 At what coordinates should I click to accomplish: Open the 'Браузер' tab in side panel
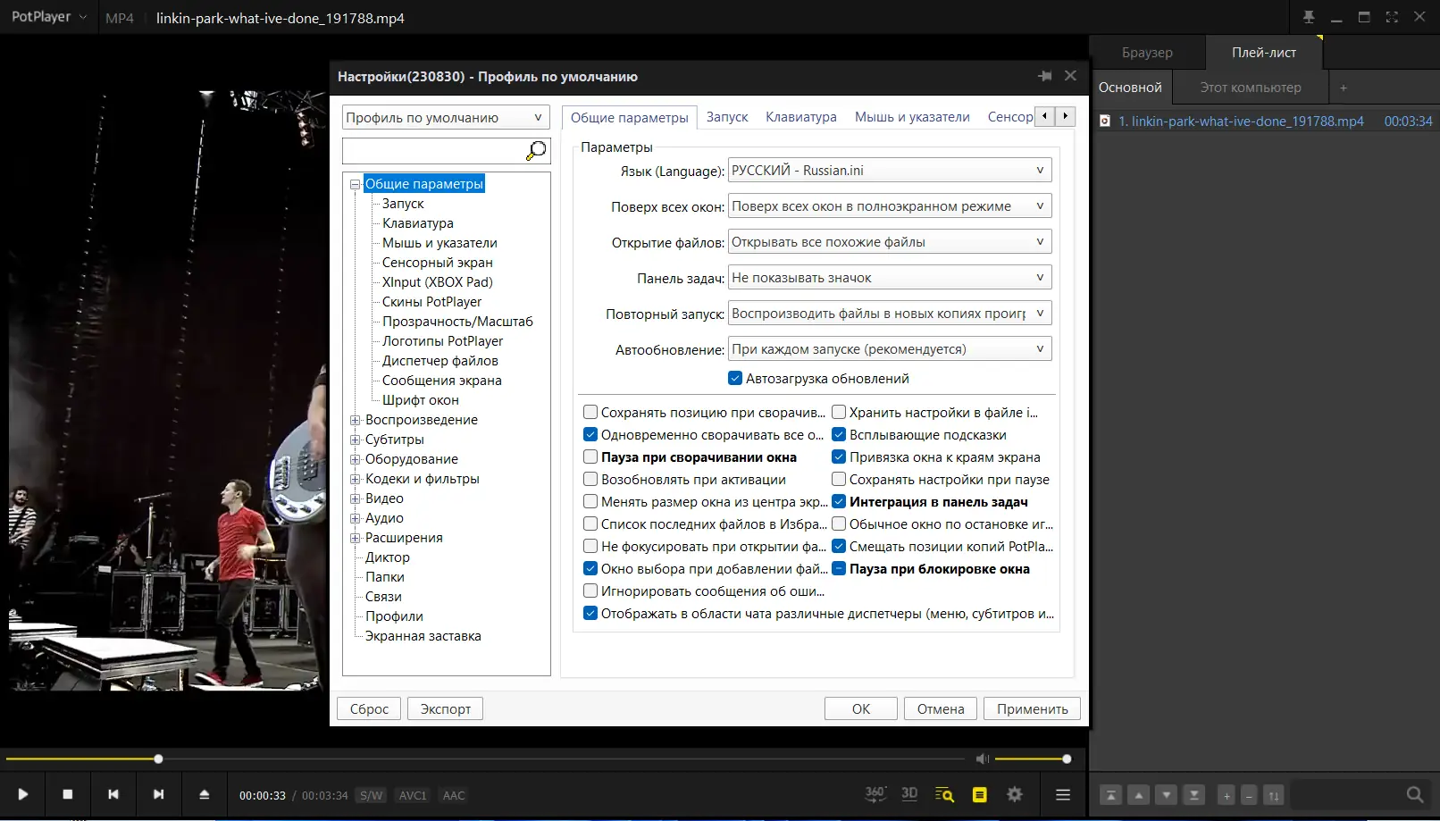[1147, 53]
